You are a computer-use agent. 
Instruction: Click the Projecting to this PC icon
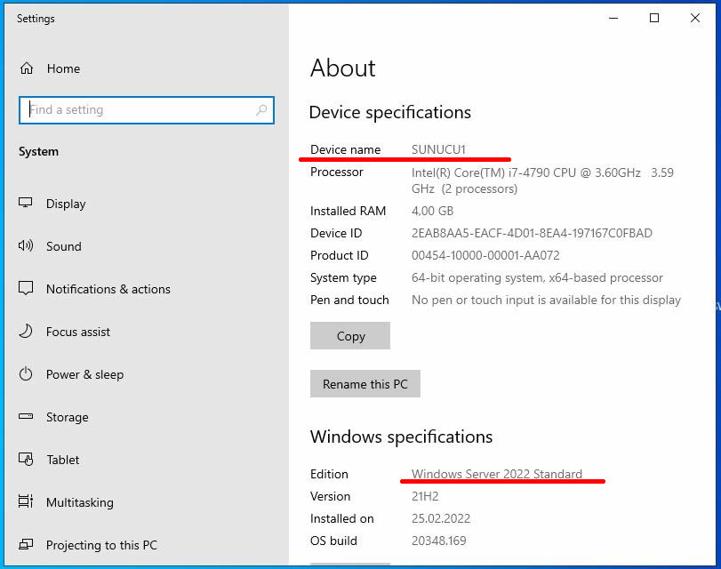click(x=26, y=545)
